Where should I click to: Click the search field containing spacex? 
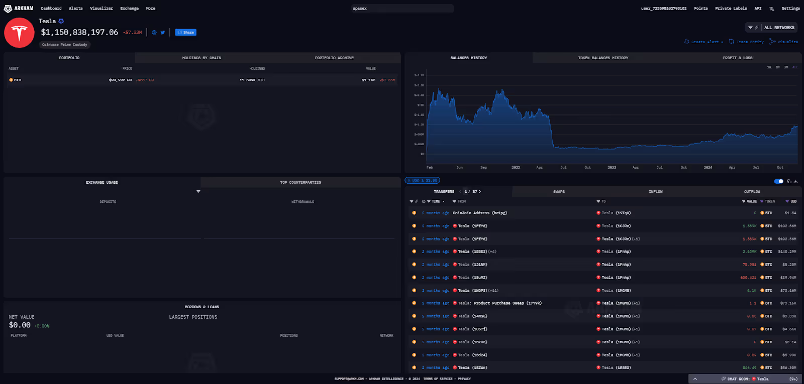click(402, 9)
